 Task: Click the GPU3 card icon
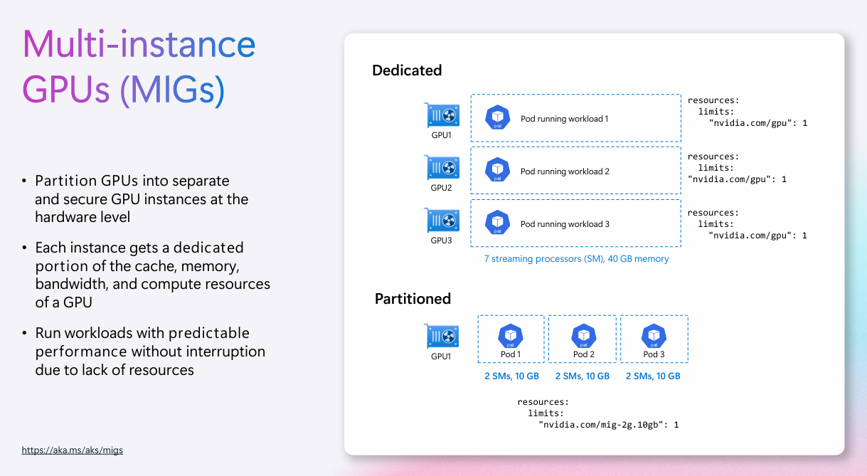[x=442, y=221]
